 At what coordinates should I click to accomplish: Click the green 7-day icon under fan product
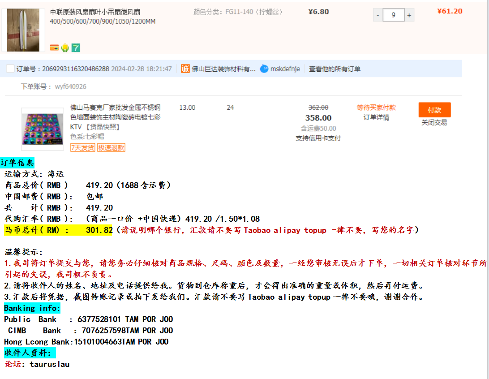76,48
